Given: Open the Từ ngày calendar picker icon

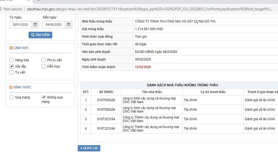Looking at the screenshot, I should pyautogui.click(x=35, y=25).
